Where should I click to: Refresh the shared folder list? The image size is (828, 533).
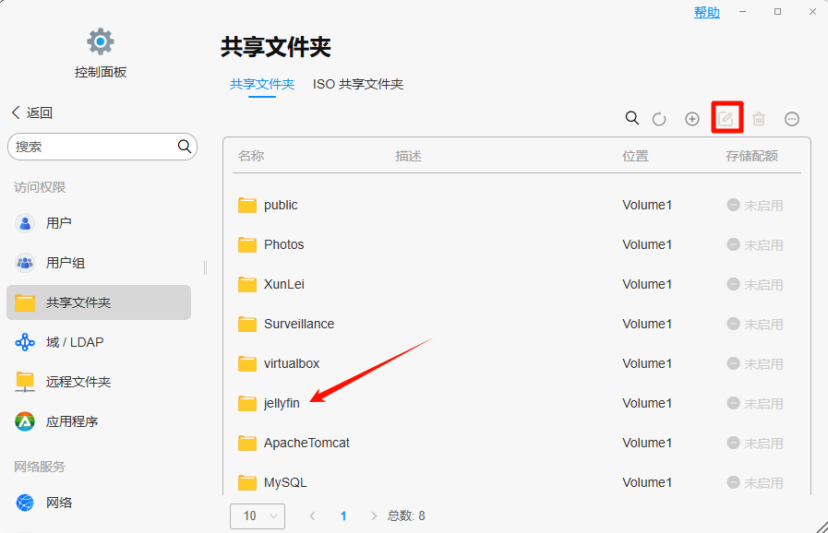[659, 119]
